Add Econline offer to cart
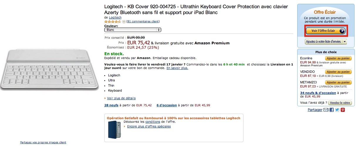Image resolution: width=356 pixels, height=148 pixels. pos(338,58)
